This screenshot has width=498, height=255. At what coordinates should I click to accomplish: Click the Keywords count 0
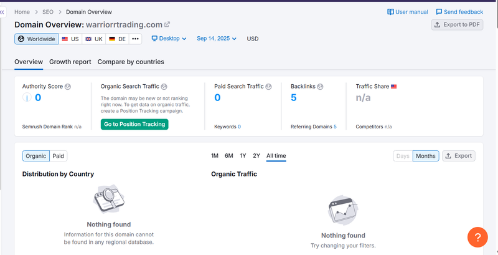(x=239, y=127)
